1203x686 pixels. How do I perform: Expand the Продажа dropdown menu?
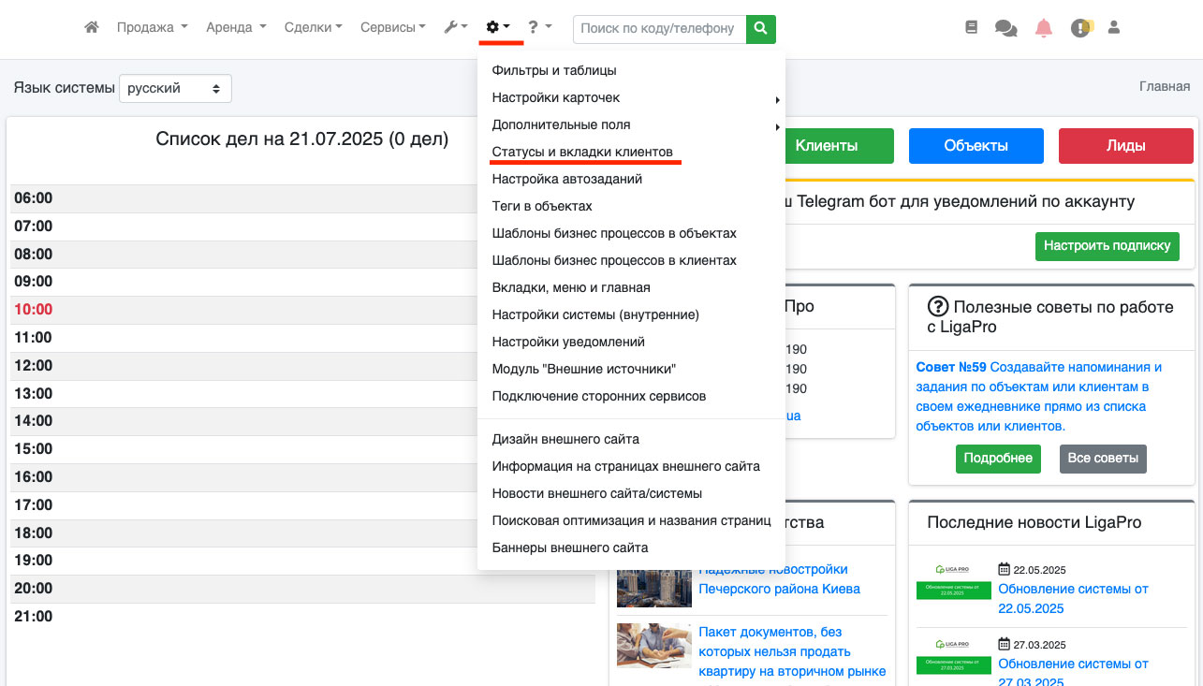coord(152,28)
